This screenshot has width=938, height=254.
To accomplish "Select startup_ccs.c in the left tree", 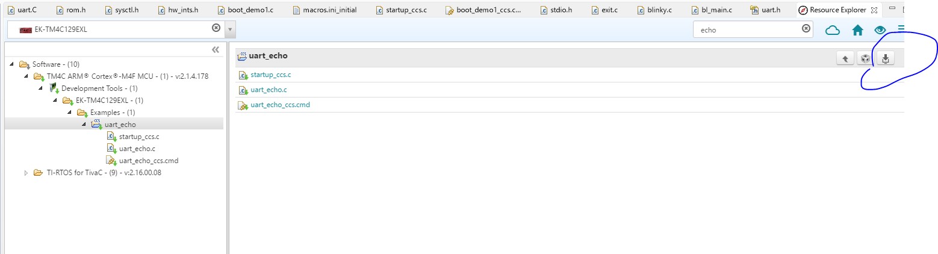I will 139,137.
